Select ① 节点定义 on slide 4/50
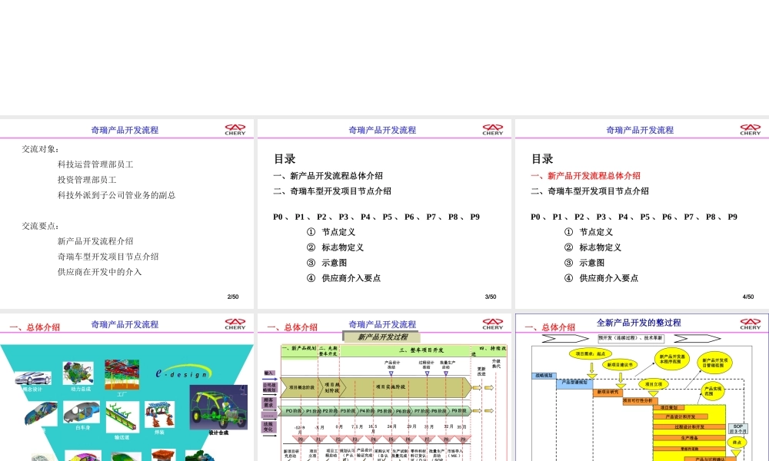The image size is (769, 461). (x=588, y=232)
